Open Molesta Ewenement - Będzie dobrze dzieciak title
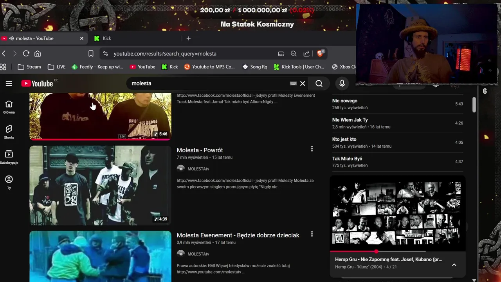This screenshot has width=501, height=282. coord(238,235)
